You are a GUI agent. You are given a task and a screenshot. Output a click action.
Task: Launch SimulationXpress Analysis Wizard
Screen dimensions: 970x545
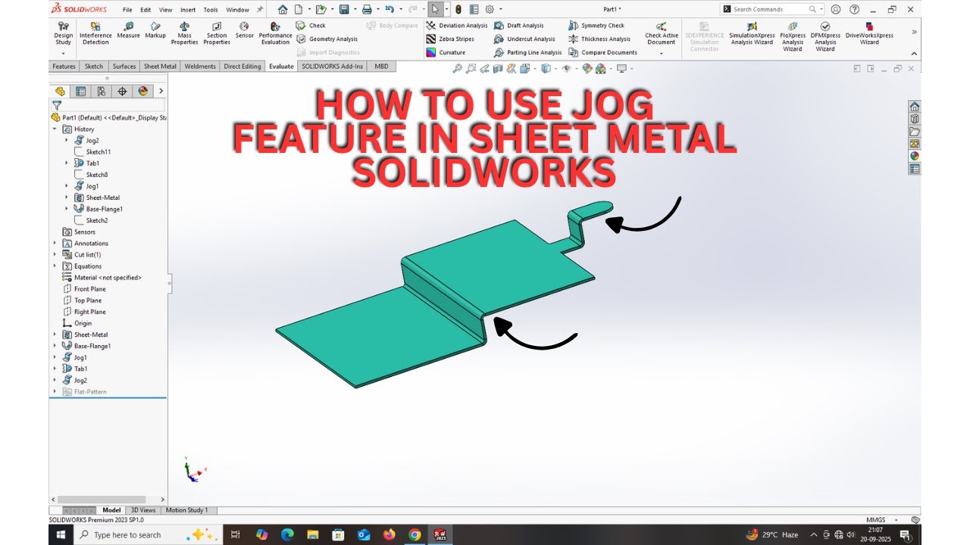(752, 34)
